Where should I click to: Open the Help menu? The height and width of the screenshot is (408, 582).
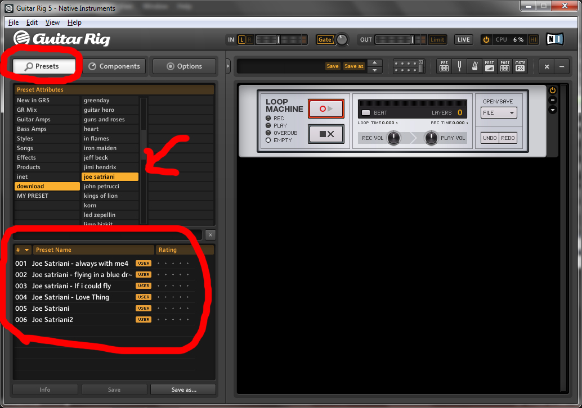click(x=74, y=22)
